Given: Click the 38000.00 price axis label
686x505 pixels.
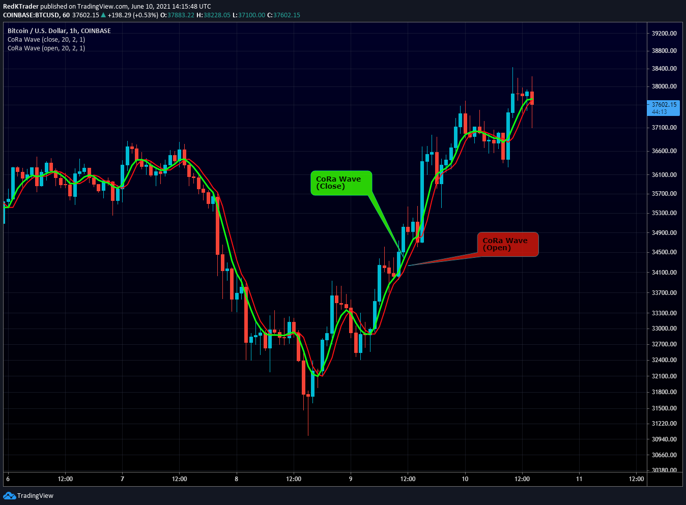Looking at the screenshot, I should coord(664,86).
